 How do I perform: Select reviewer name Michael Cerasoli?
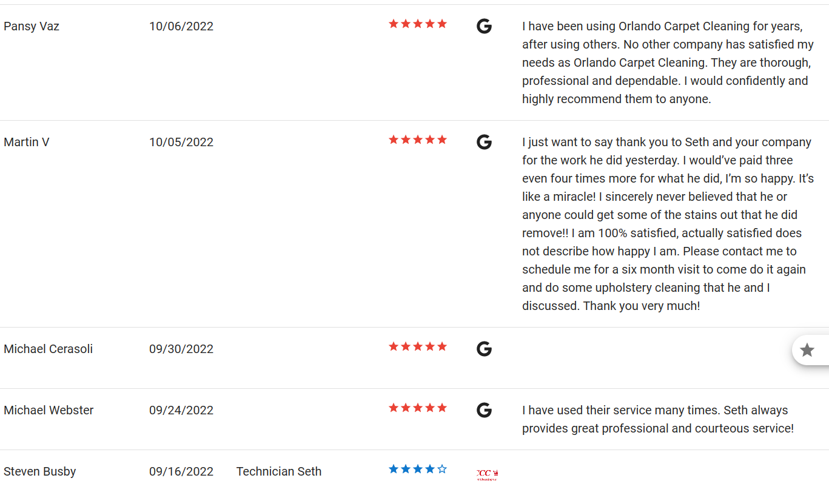tap(49, 349)
